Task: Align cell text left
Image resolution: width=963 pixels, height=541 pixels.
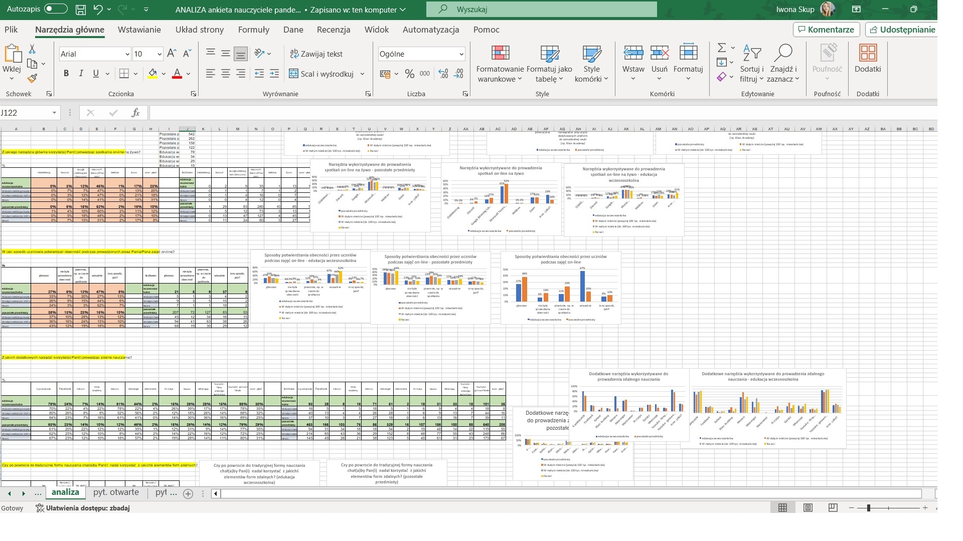Action: (x=211, y=74)
